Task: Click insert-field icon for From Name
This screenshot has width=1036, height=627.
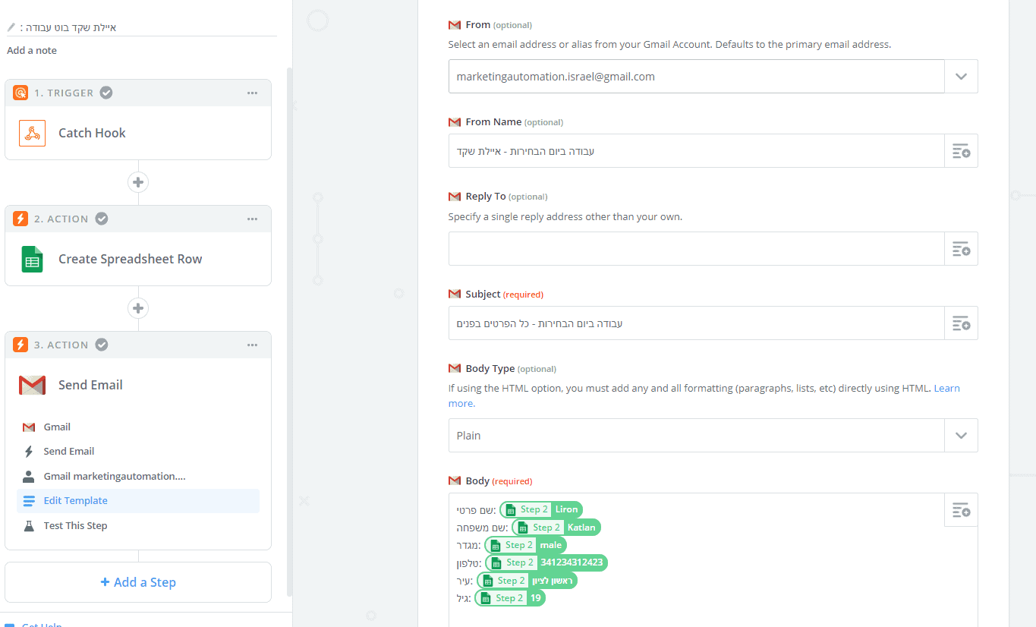Action: pyautogui.click(x=961, y=151)
